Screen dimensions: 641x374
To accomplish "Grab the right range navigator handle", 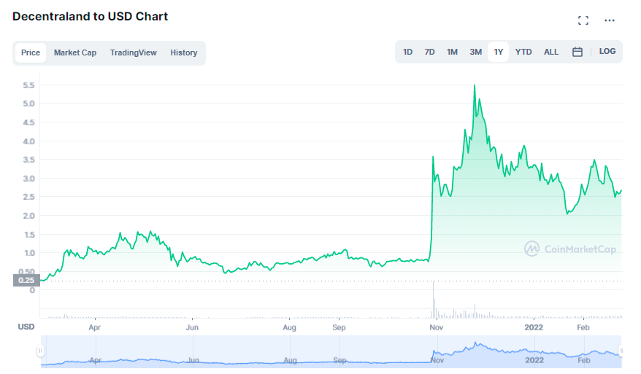I will click(621, 351).
